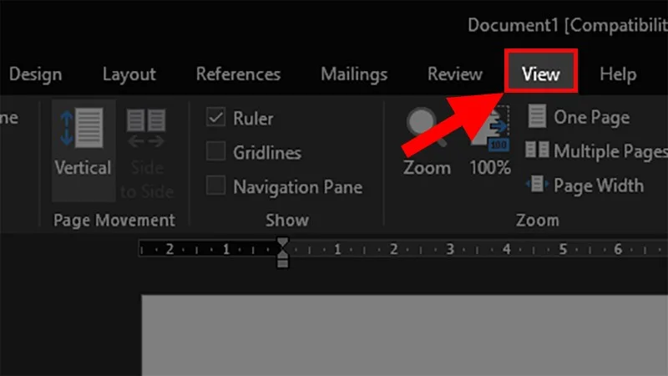Select the Vertical page movement icon
Screen dimensions: 668x376
tap(81, 128)
